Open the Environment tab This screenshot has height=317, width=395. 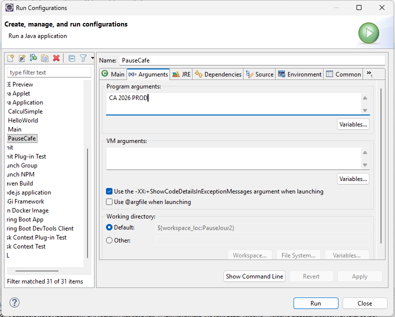pyautogui.click(x=299, y=74)
